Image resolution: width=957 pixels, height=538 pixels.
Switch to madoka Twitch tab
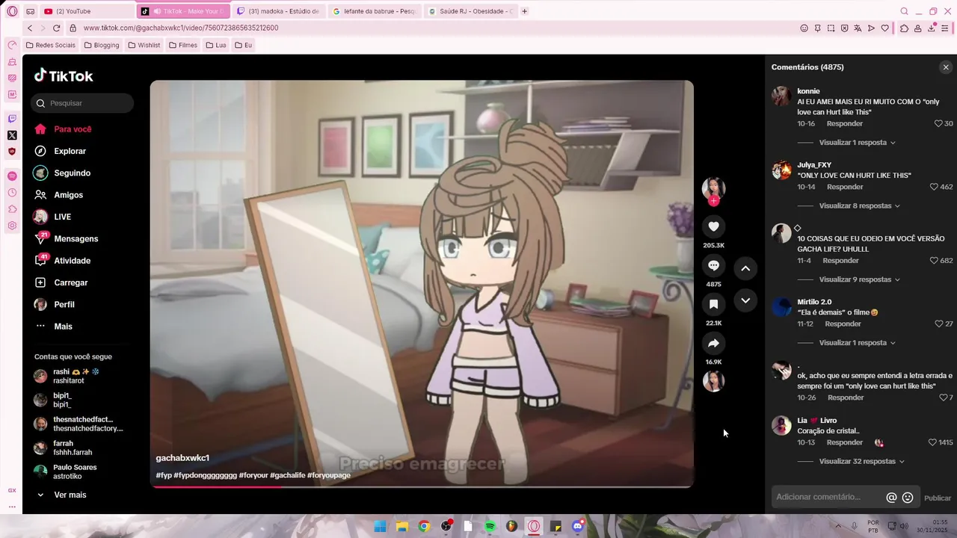tap(279, 11)
